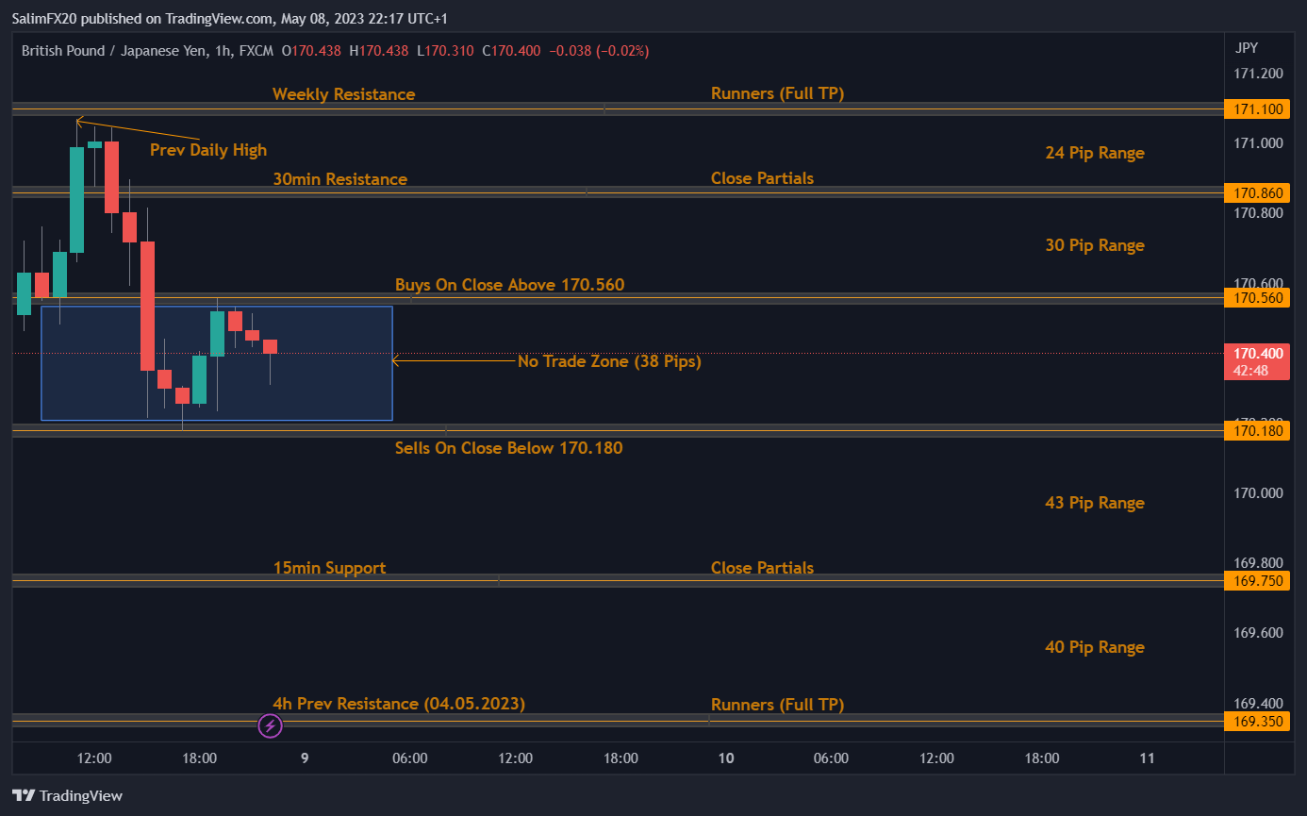Click the Weekly Resistance text label
Image resolution: width=1307 pixels, height=816 pixels.
click(343, 94)
